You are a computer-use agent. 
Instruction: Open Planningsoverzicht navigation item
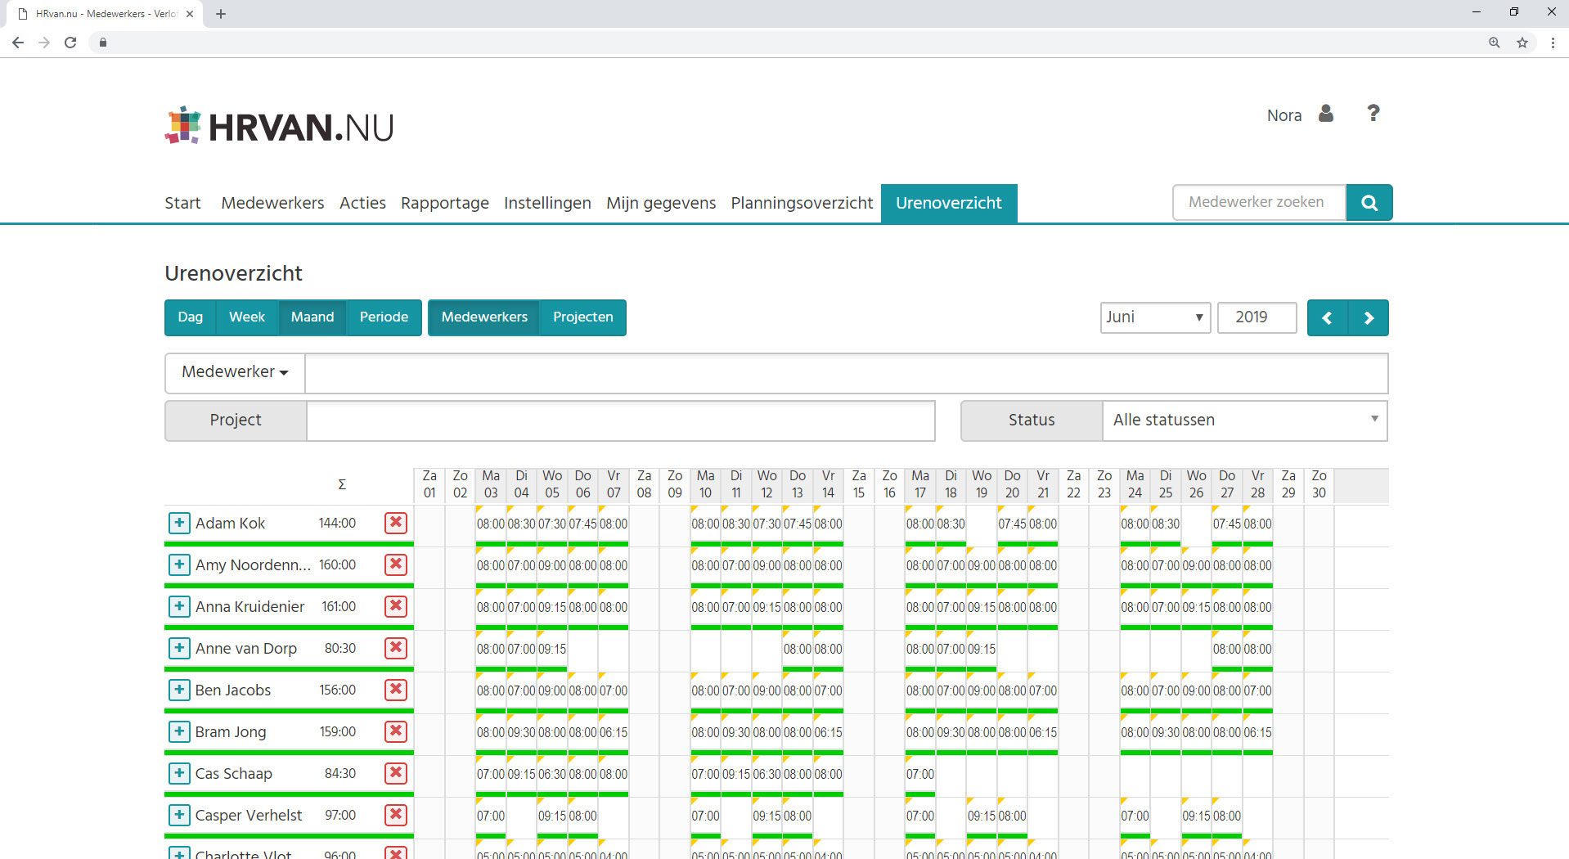click(802, 203)
